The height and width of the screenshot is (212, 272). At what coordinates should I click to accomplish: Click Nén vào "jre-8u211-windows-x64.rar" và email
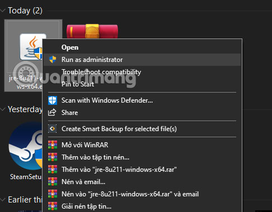pyautogui.click(x=142, y=194)
